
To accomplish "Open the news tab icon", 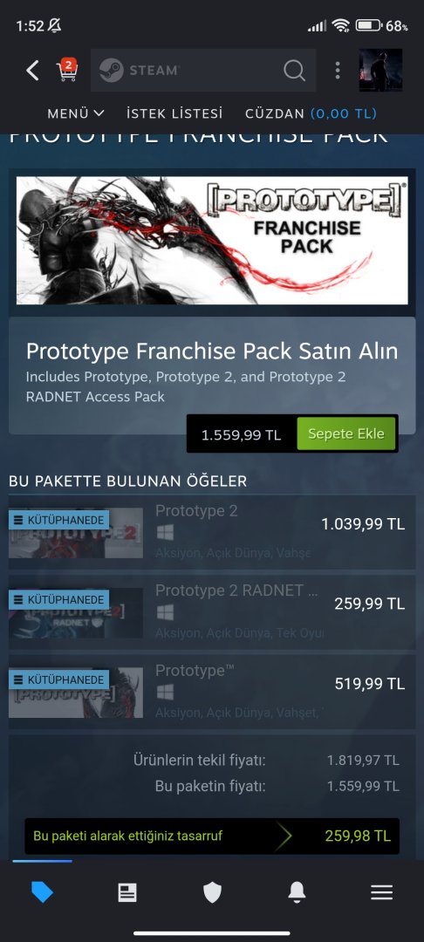I will [x=127, y=892].
